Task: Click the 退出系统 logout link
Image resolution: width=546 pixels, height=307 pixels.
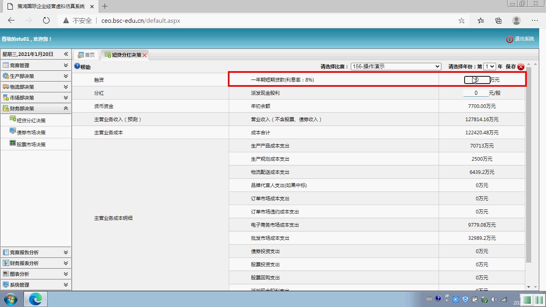Action: [x=524, y=39]
